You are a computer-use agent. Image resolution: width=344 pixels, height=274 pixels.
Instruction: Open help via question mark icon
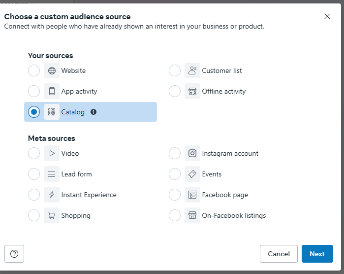pyautogui.click(x=14, y=254)
